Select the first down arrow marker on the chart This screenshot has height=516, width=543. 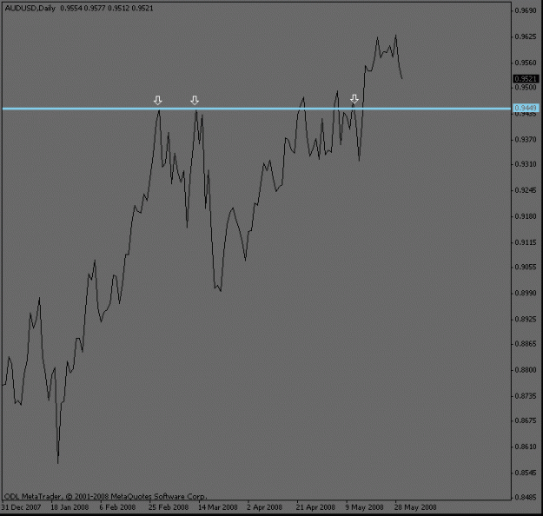(x=157, y=101)
